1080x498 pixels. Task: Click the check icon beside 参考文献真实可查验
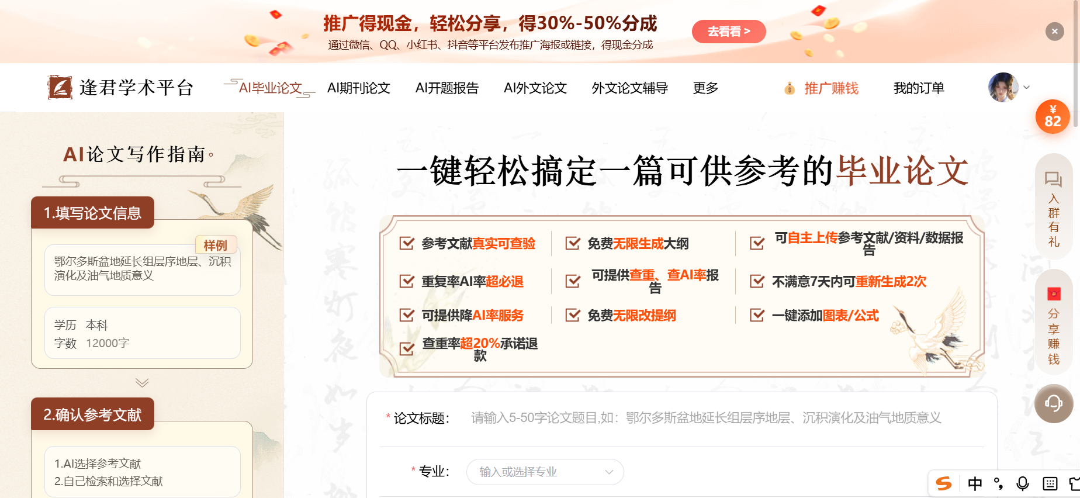click(x=407, y=243)
